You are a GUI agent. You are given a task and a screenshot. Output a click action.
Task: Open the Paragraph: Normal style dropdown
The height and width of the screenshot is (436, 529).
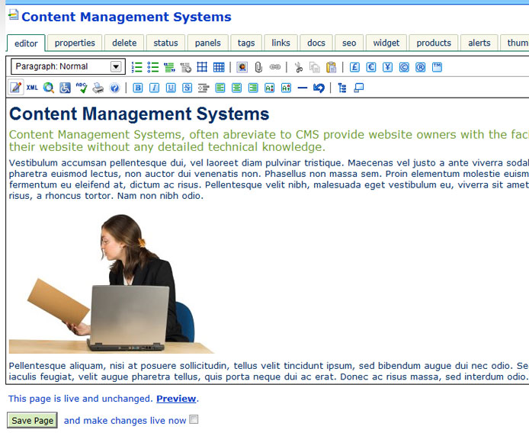coord(67,66)
